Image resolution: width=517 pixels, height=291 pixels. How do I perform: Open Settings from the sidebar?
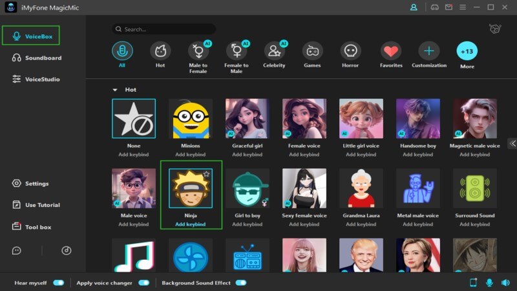(30, 184)
